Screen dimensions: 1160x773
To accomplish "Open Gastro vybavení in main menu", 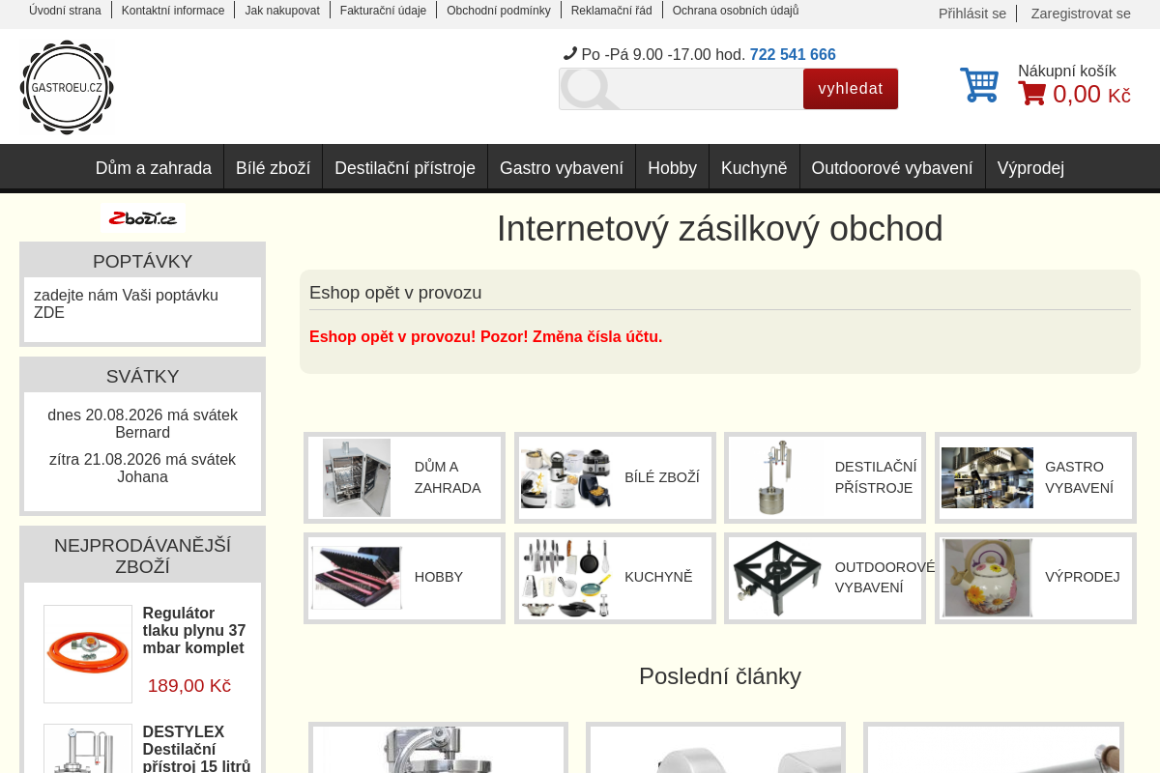I will tap(562, 168).
